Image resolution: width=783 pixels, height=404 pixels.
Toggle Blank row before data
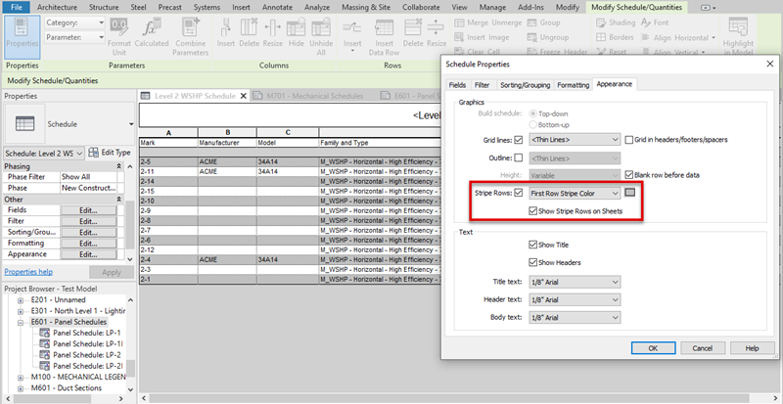coord(629,175)
